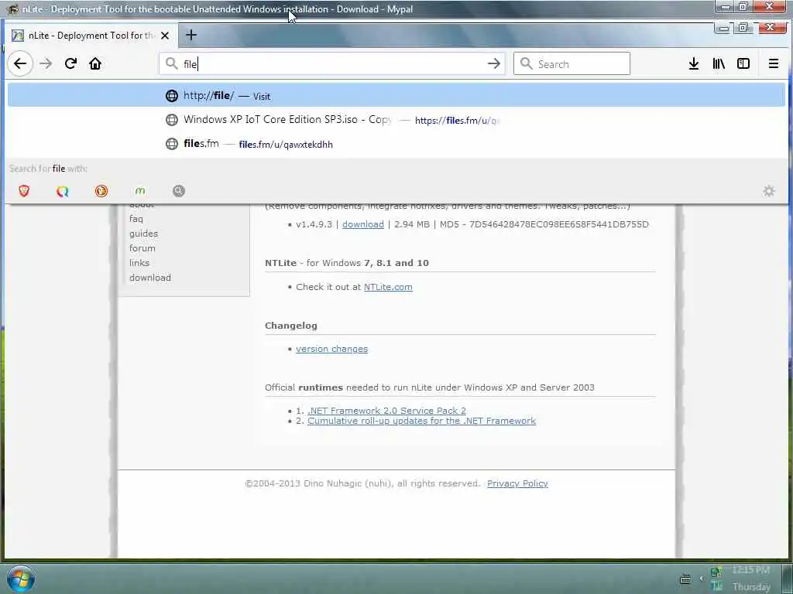Select the http://file/ Visit suggestion
Viewport: 793px width, 594px height.
(396, 95)
